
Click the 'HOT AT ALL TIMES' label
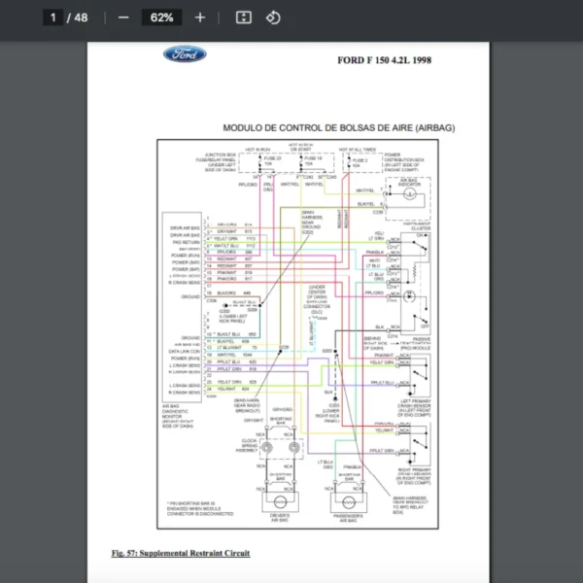[x=358, y=150]
